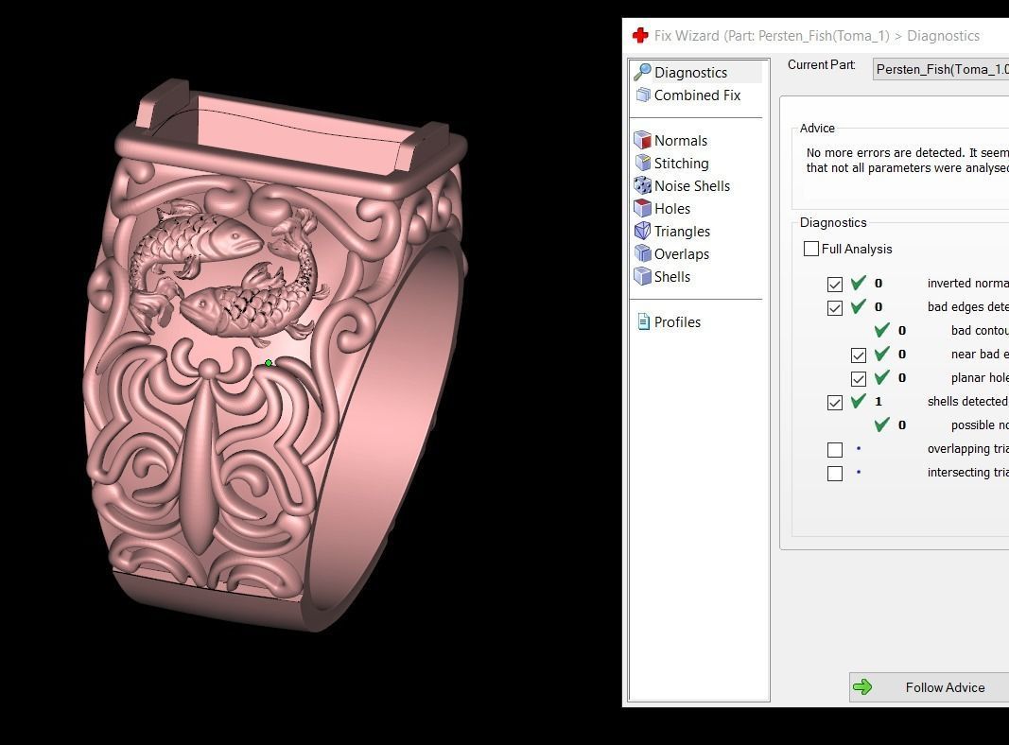The height and width of the screenshot is (745, 1009).
Task: Click the shells detected count '1'
Action: tap(879, 402)
